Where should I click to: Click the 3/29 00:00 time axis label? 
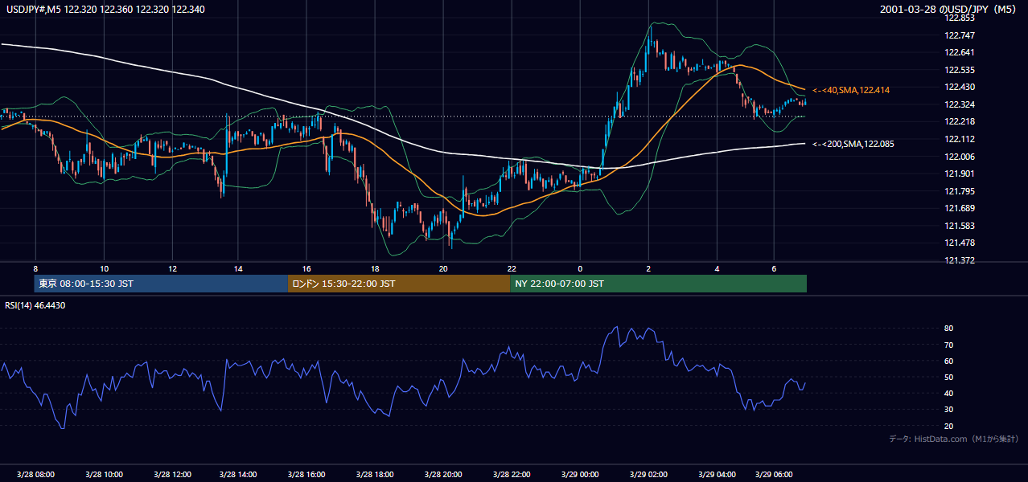580,475
